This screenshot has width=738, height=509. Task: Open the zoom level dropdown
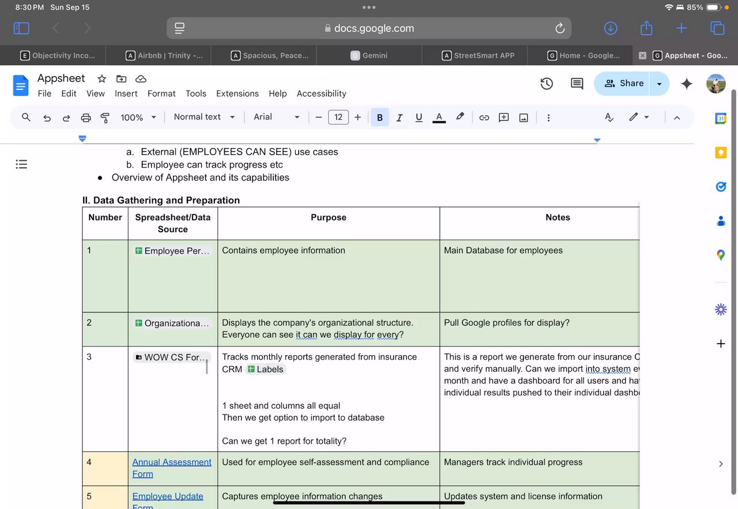138,118
